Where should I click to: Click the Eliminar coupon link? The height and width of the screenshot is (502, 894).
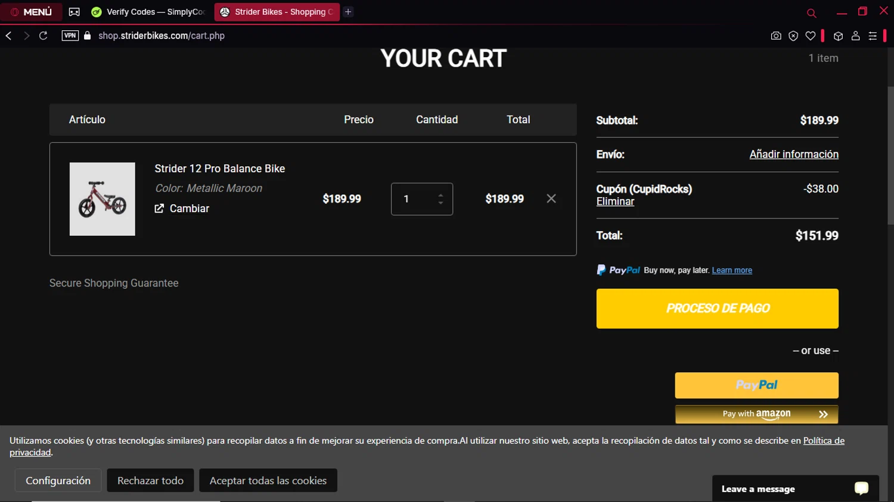(x=615, y=201)
